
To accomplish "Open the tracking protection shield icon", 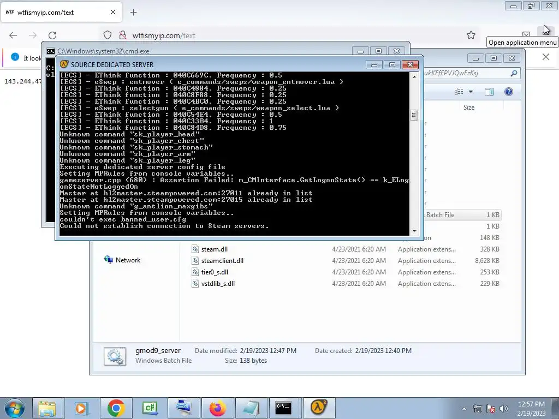I will point(108,35).
